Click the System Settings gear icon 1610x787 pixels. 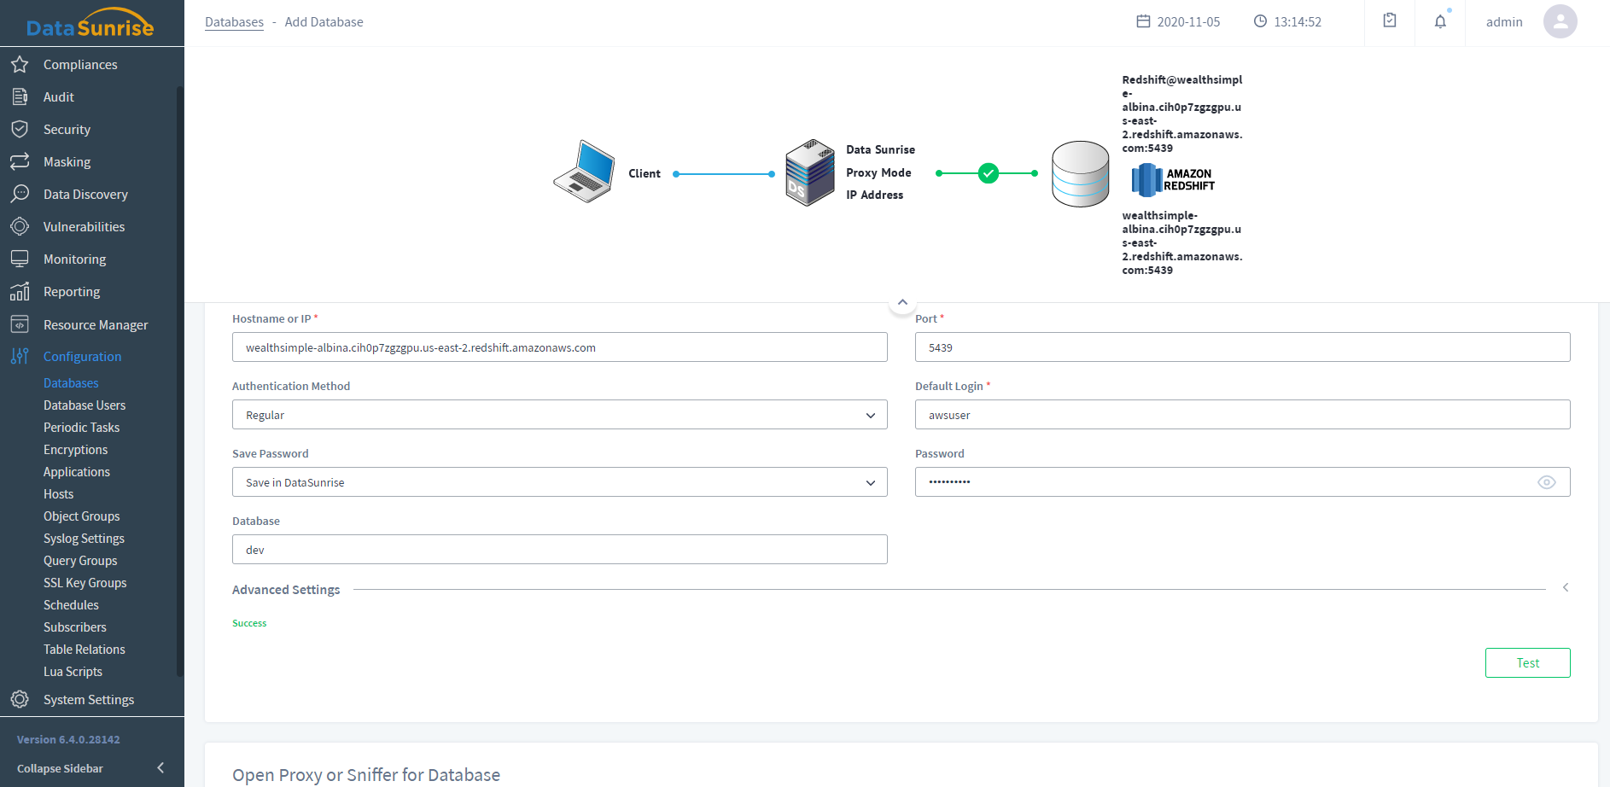click(20, 700)
